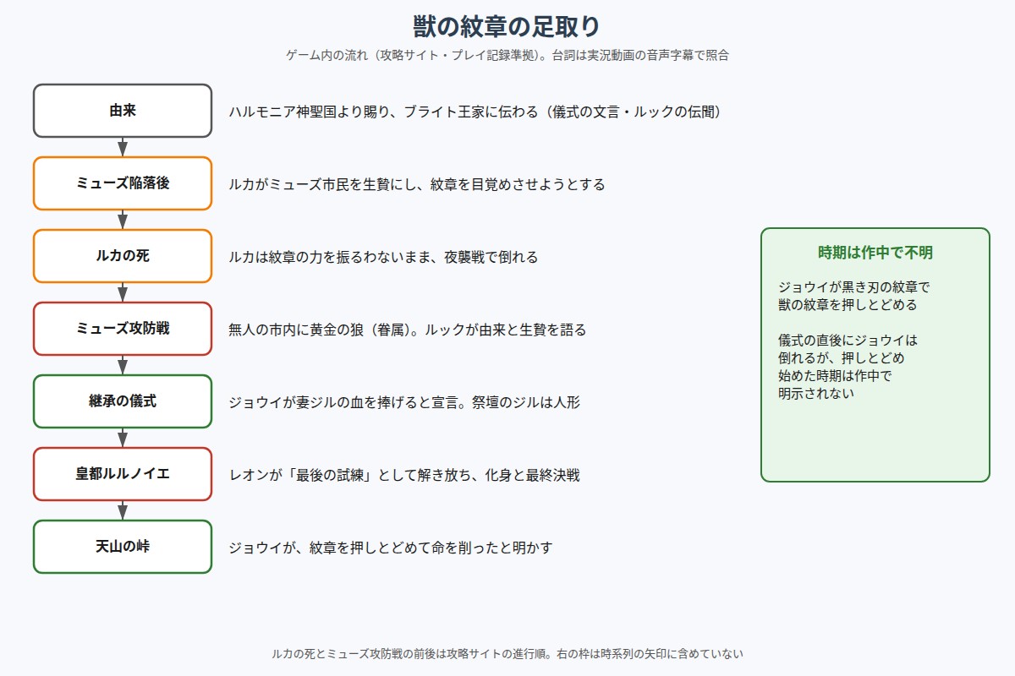This screenshot has width=1015, height=676.
Task: Click the ルカの死 flowchart box
Action: [123, 256]
